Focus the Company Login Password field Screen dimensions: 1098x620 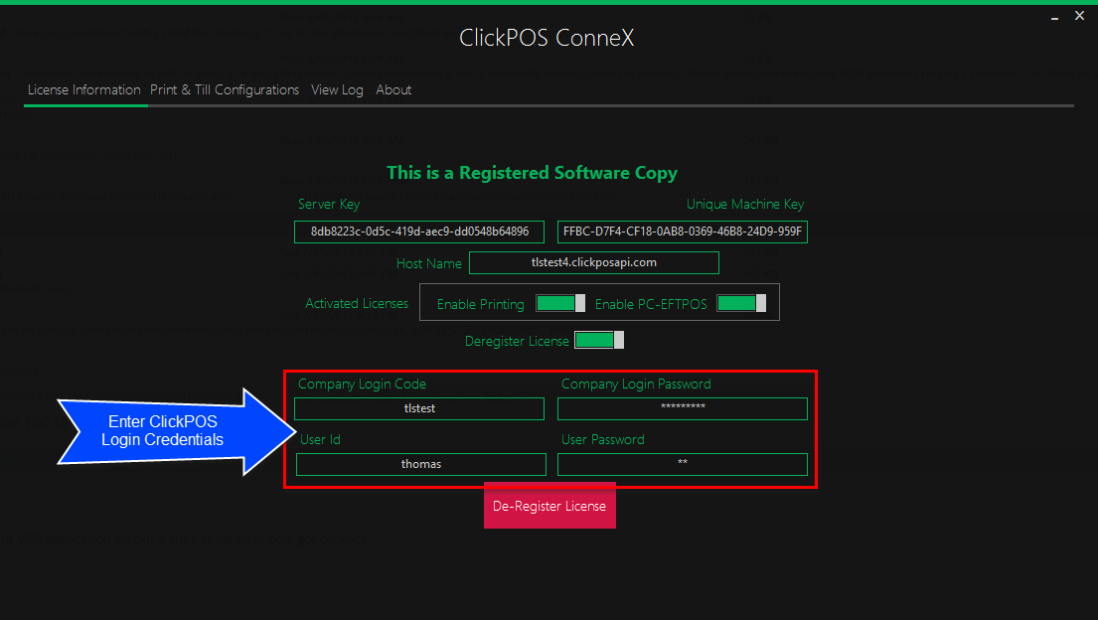point(682,408)
